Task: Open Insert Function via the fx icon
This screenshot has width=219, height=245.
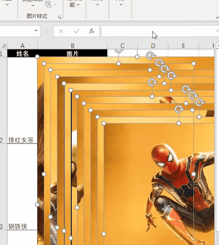Action: [92, 31]
